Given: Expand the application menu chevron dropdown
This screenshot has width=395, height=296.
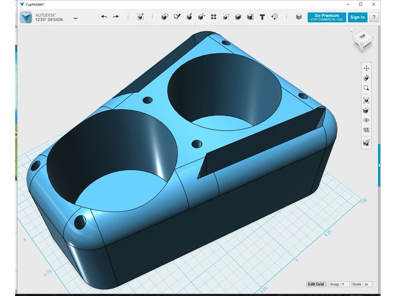Looking at the screenshot, I should point(75,18).
